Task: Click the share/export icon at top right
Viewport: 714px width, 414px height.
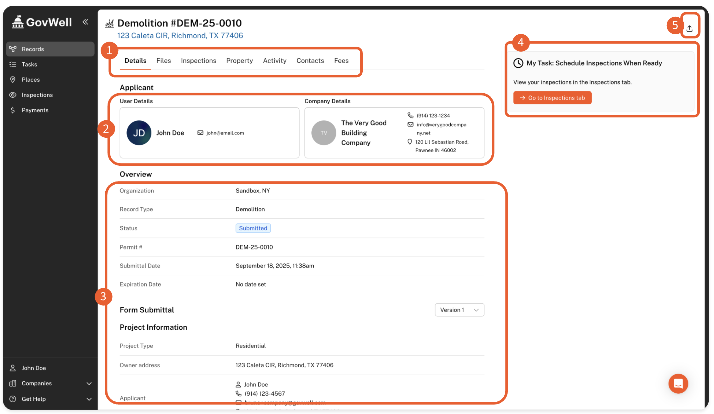Action: (x=689, y=29)
